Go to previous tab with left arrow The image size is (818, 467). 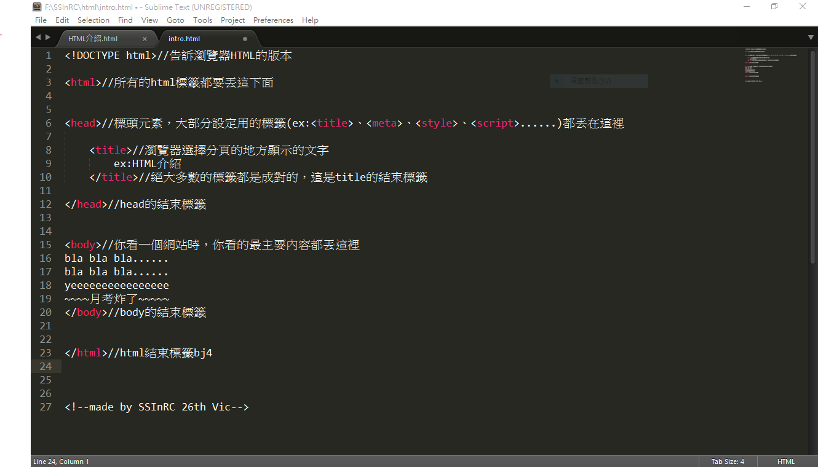pyautogui.click(x=38, y=37)
